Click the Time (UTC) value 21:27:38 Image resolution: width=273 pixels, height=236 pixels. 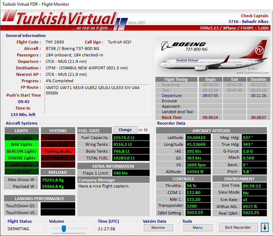(106, 229)
